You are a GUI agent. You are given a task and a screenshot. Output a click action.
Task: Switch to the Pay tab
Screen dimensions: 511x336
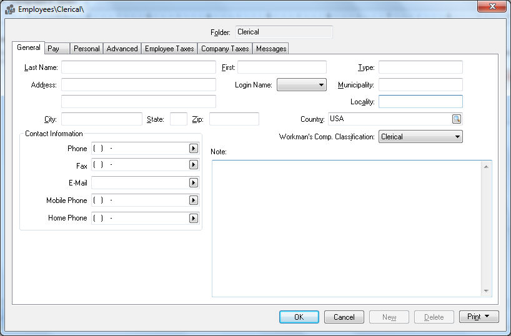pyautogui.click(x=54, y=49)
